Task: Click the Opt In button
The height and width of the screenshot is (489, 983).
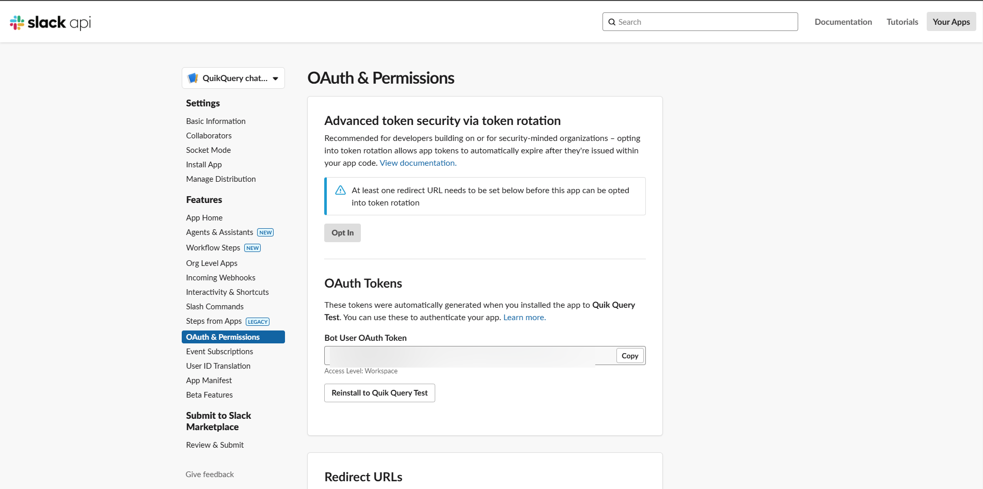Action: [x=342, y=233]
